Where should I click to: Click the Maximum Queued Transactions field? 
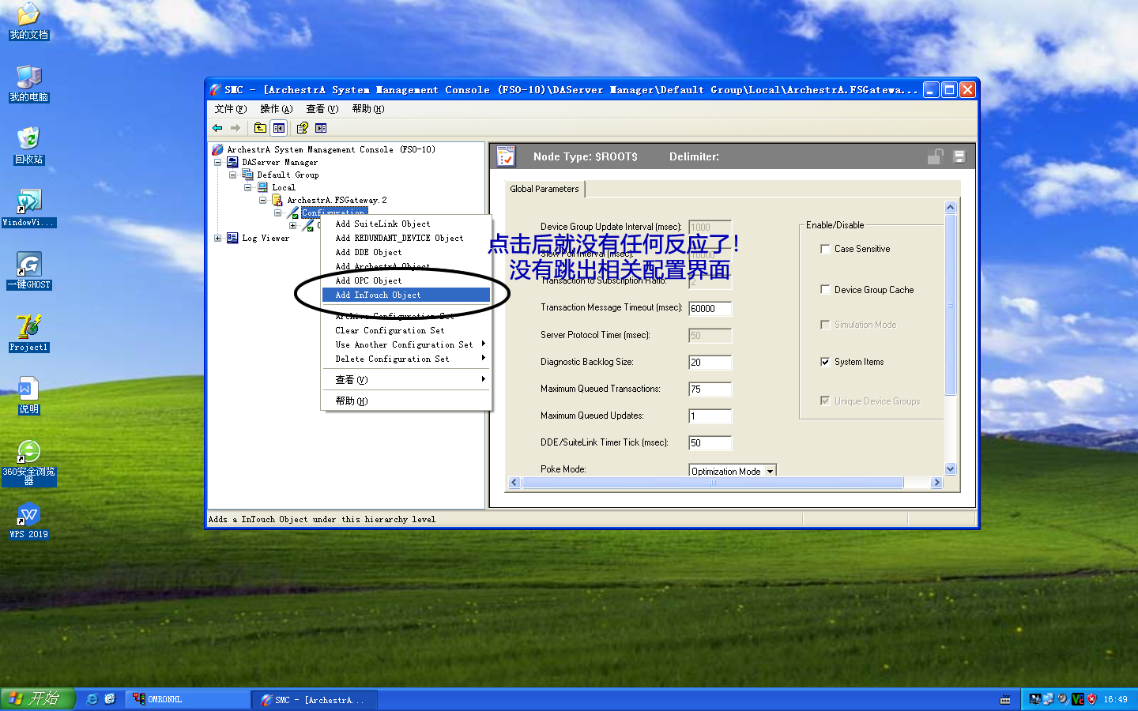pos(710,389)
